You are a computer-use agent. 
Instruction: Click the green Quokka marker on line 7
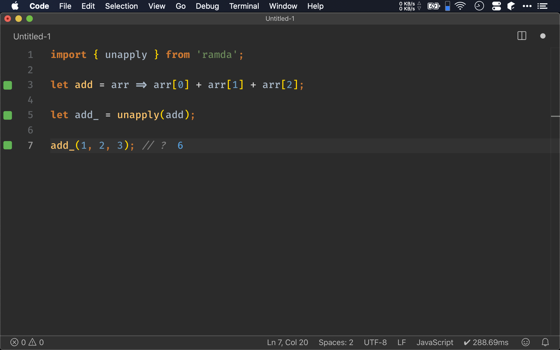[8, 145]
